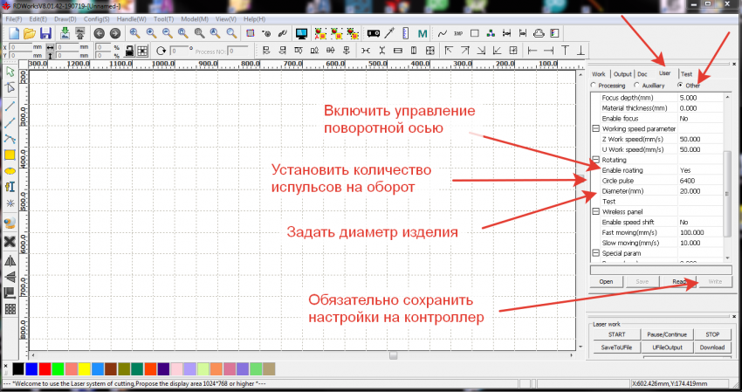The image size is (742, 392).
Task: Pick the red color swatch
Action: pos(45,368)
